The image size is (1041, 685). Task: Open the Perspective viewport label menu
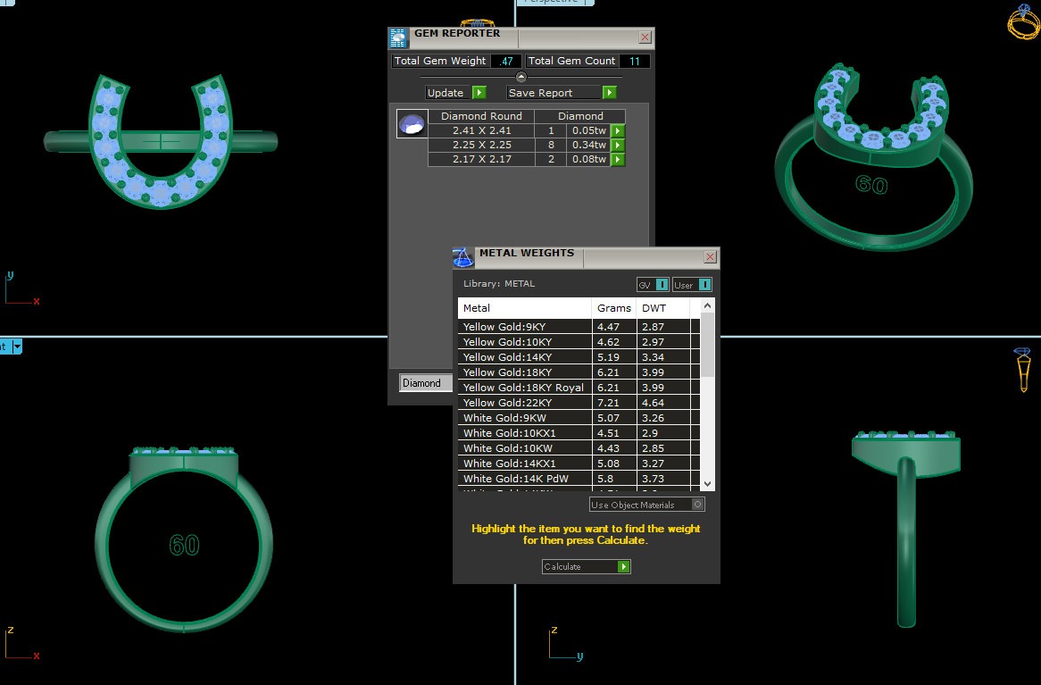[x=558, y=2]
